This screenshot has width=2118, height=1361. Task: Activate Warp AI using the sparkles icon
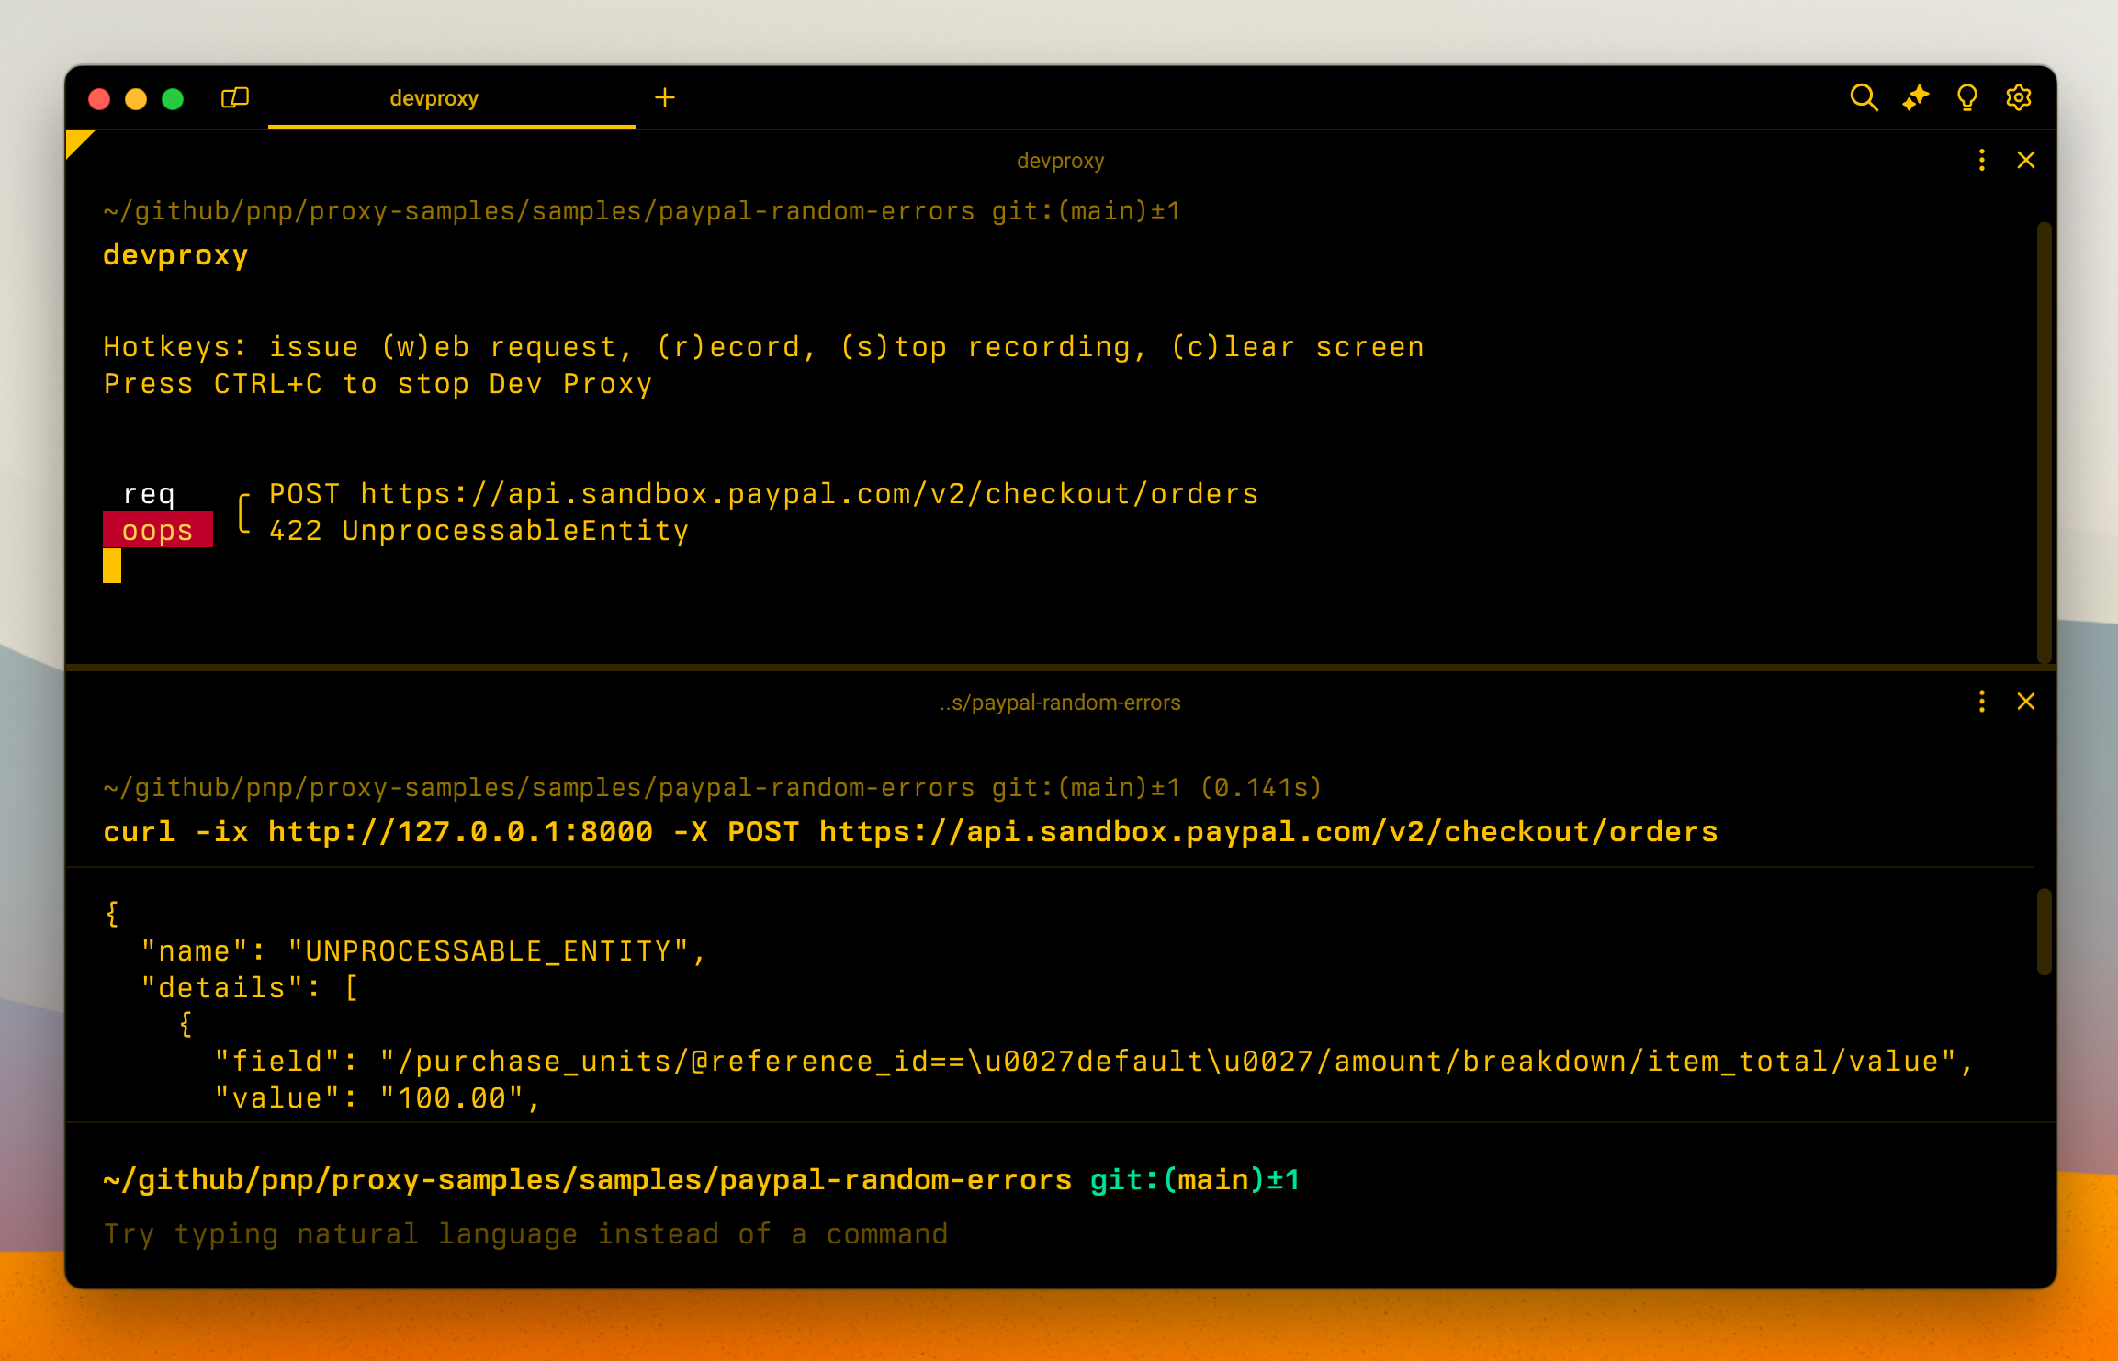pyautogui.click(x=1916, y=97)
